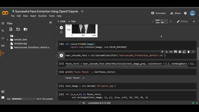Click the cv2.rectangle loop cell [16]
The image size is (199, 112).
pos(127,96)
